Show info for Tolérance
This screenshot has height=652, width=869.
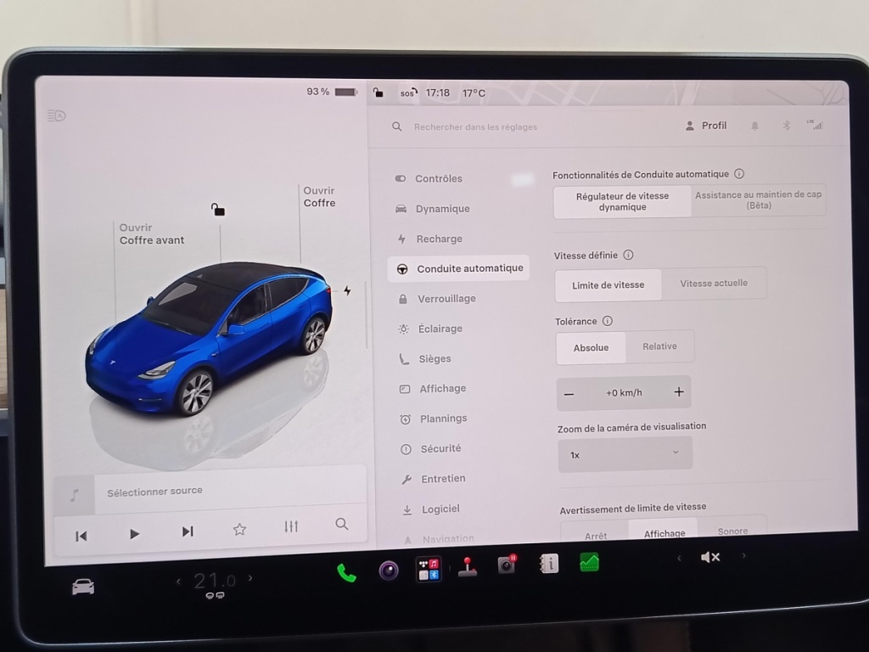(x=608, y=321)
